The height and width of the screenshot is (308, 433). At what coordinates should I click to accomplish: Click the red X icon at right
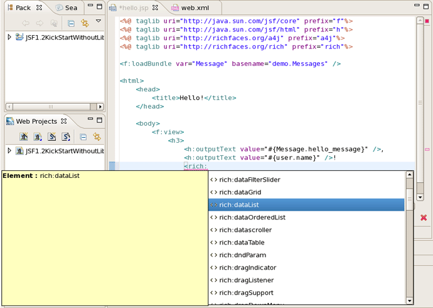[424, 218]
